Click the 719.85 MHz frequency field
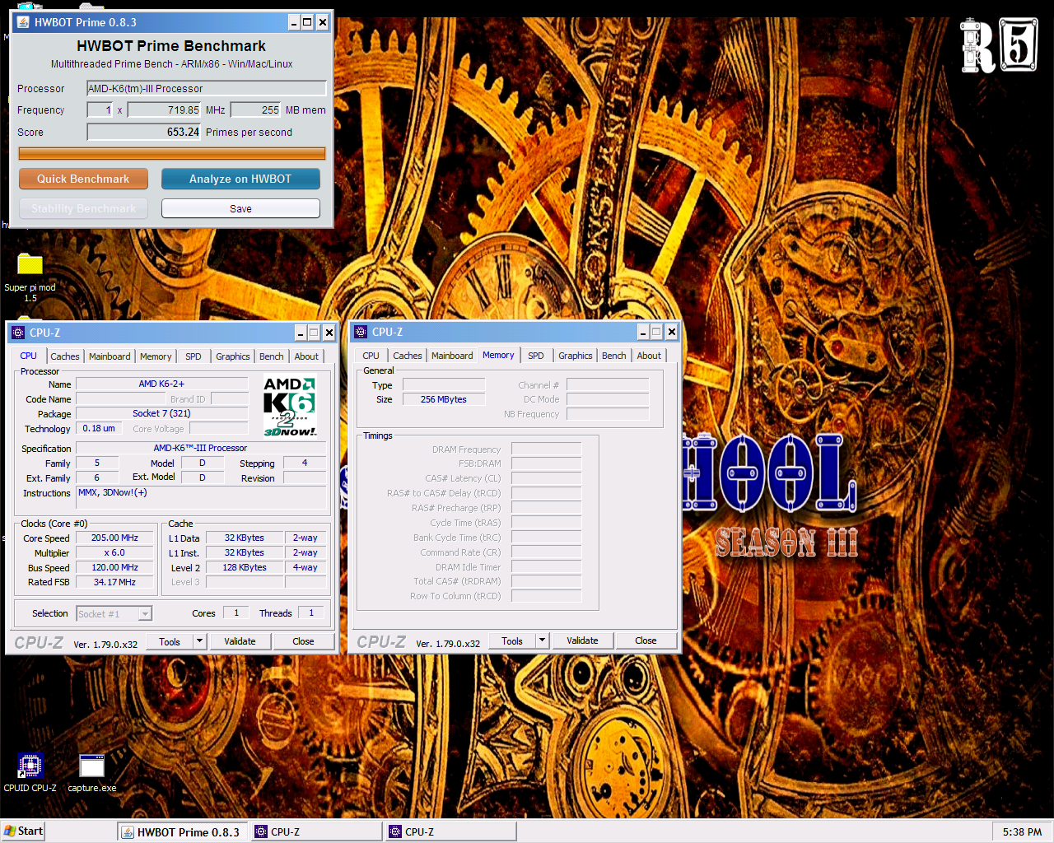1054x843 pixels. [164, 109]
